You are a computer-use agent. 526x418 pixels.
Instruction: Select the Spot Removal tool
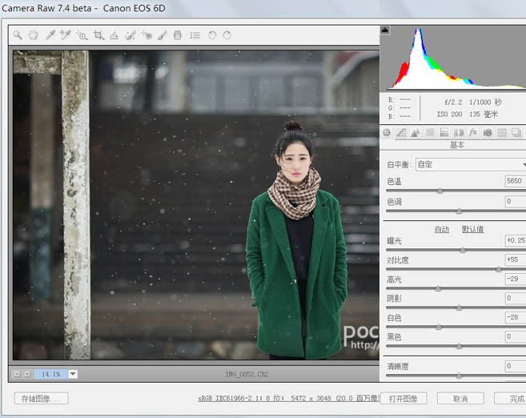(x=130, y=35)
